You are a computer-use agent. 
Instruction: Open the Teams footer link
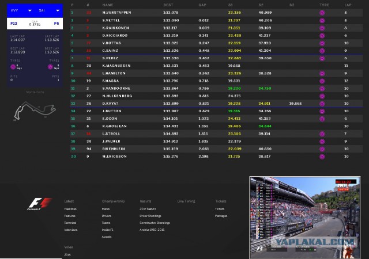click(x=106, y=223)
